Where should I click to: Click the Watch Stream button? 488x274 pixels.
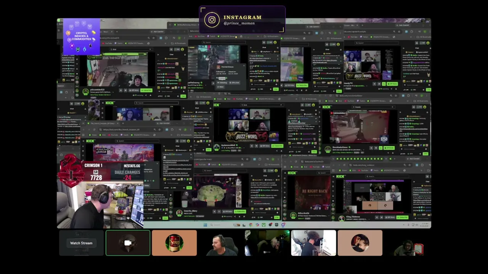[x=81, y=243]
